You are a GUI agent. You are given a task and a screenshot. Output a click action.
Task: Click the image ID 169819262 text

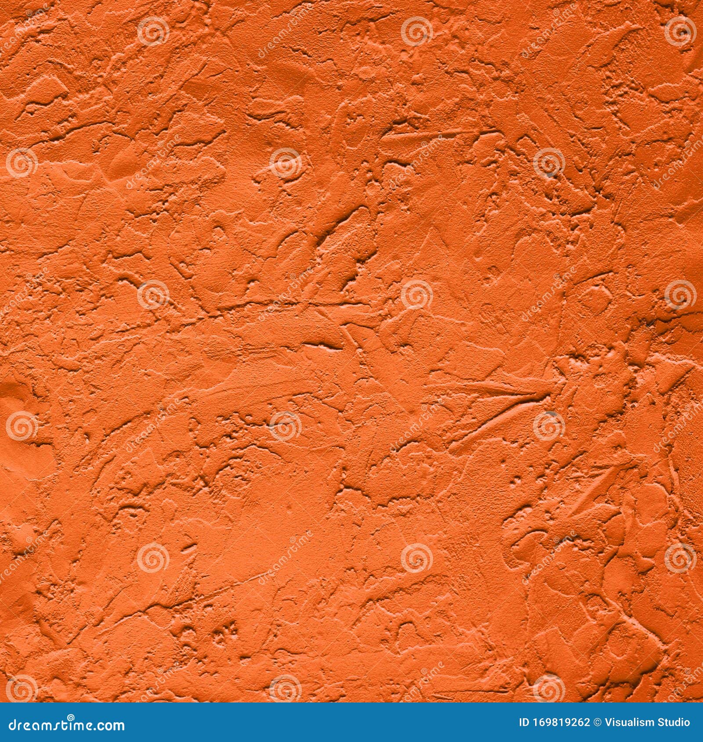pyautogui.click(x=554, y=723)
